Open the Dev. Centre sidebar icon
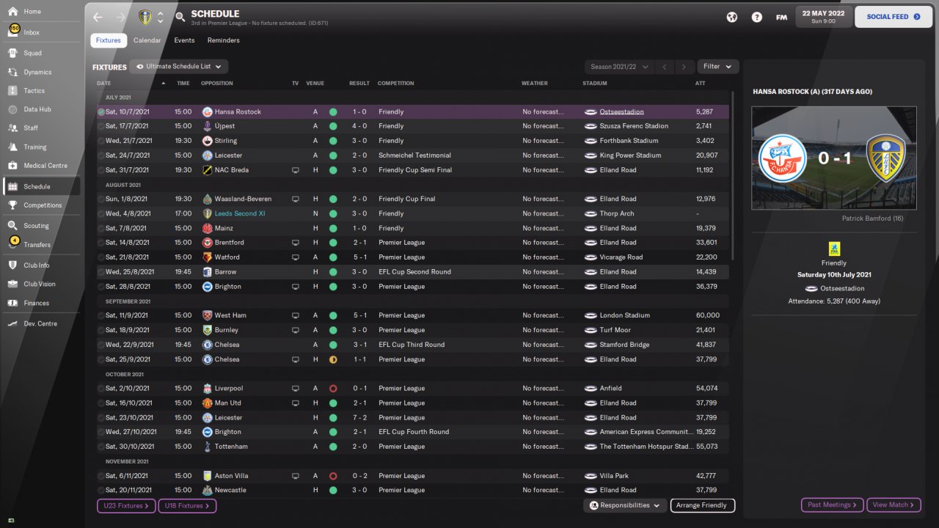 coord(12,323)
